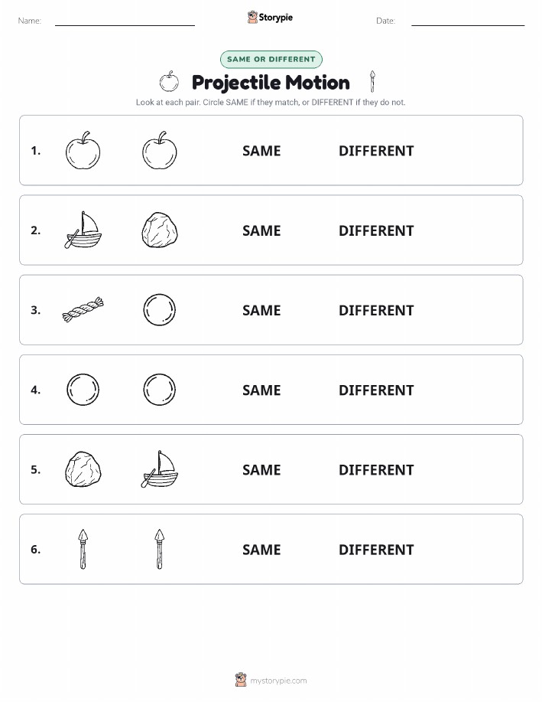Click the Date line field
The width and height of the screenshot is (542, 702).
click(468, 21)
